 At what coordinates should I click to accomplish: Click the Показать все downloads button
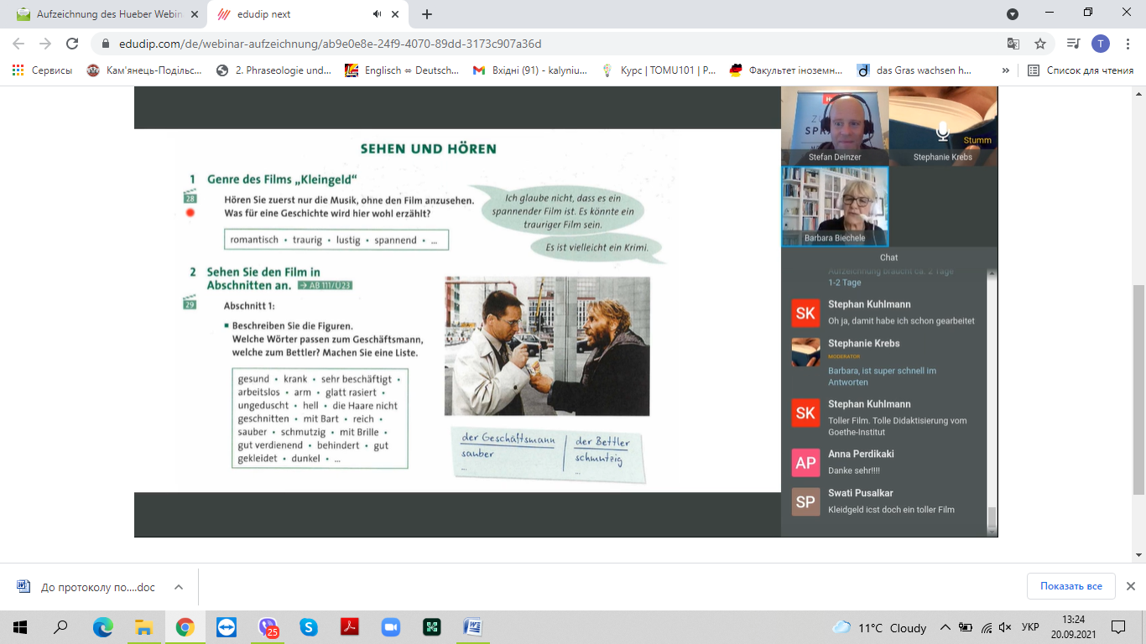point(1070,586)
